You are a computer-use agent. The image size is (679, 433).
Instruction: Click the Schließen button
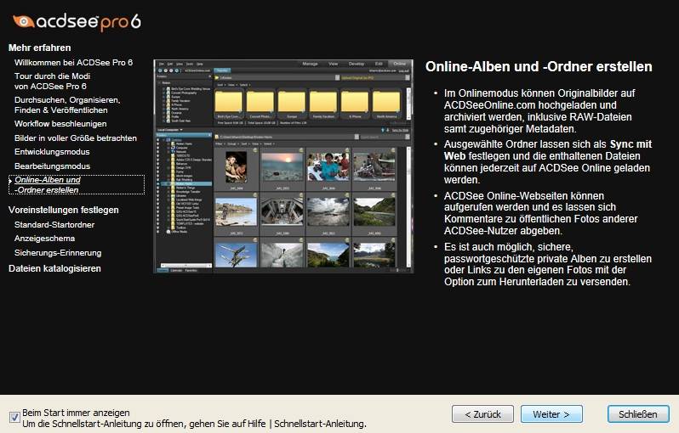tap(638, 414)
